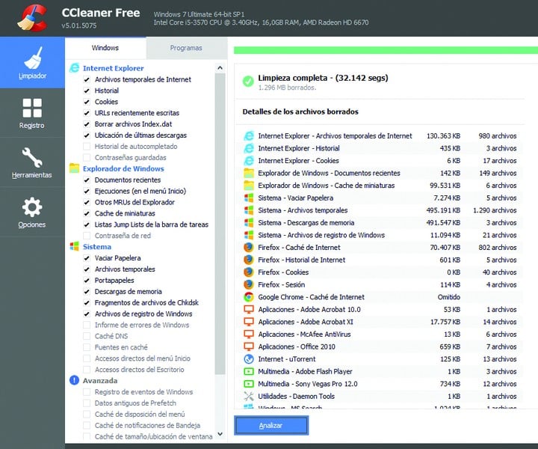Select Registro label in sidebar
Image resolution: width=538 pixels, height=449 pixels.
point(31,126)
